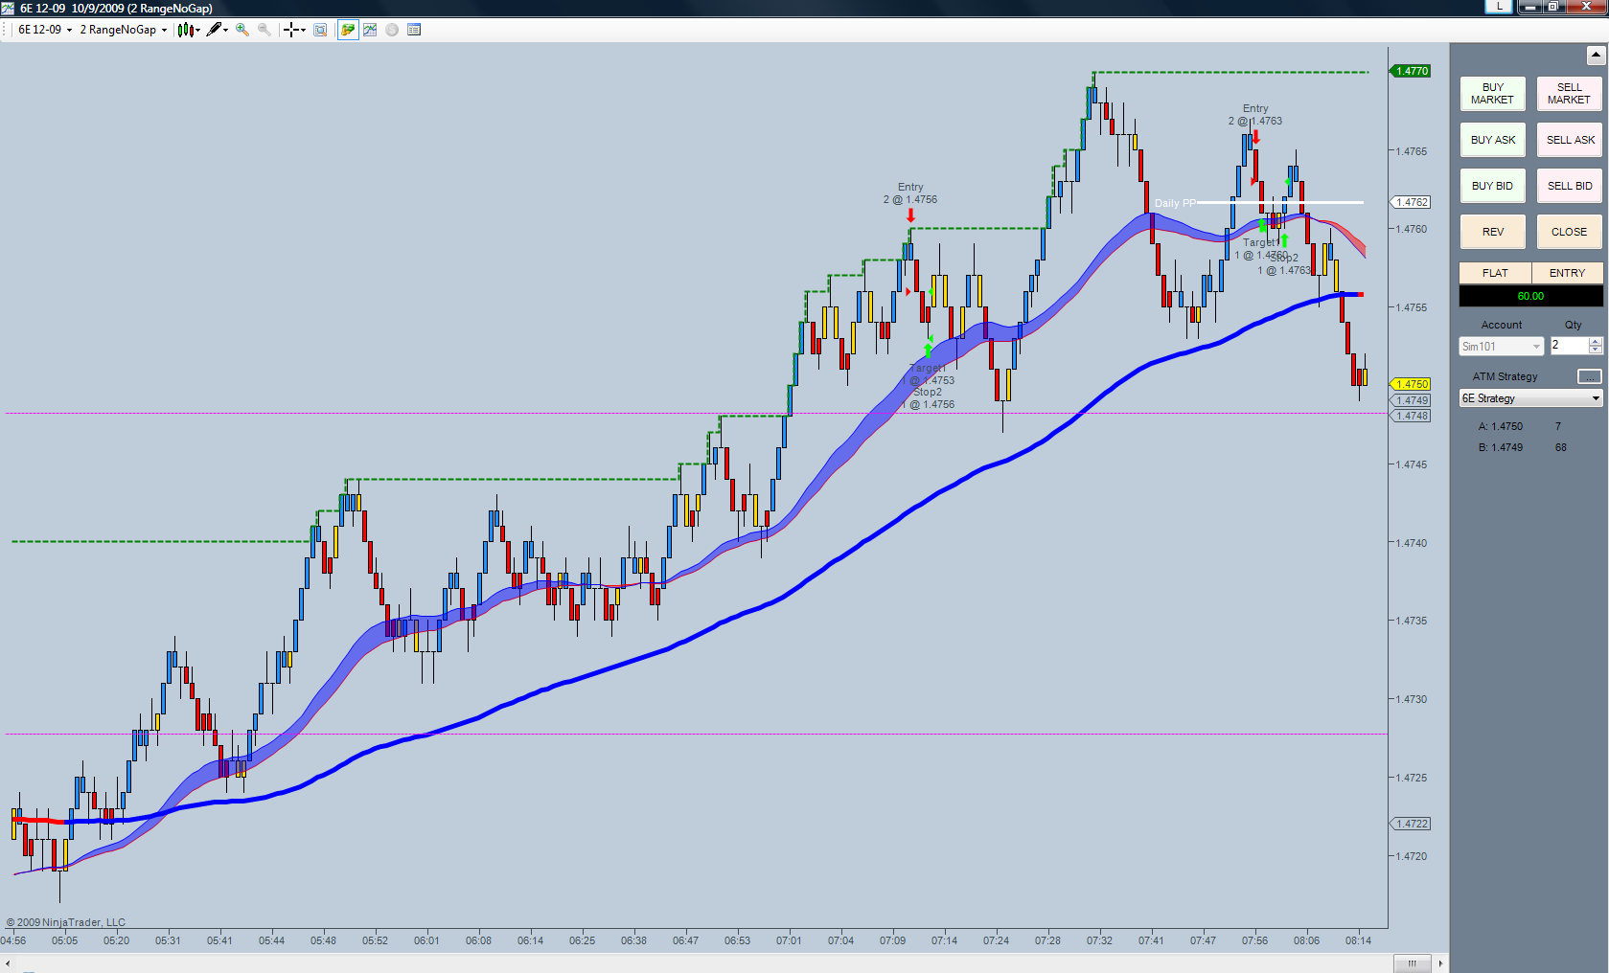The width and height of the screenshot is (1609, 973).
Task: Click the ask price A: 1.4750
Action: tap(1500, 426)
